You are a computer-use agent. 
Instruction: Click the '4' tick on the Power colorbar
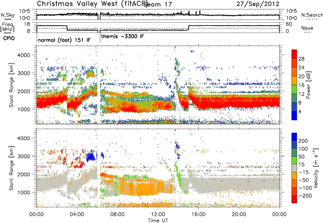click(300, 111)
